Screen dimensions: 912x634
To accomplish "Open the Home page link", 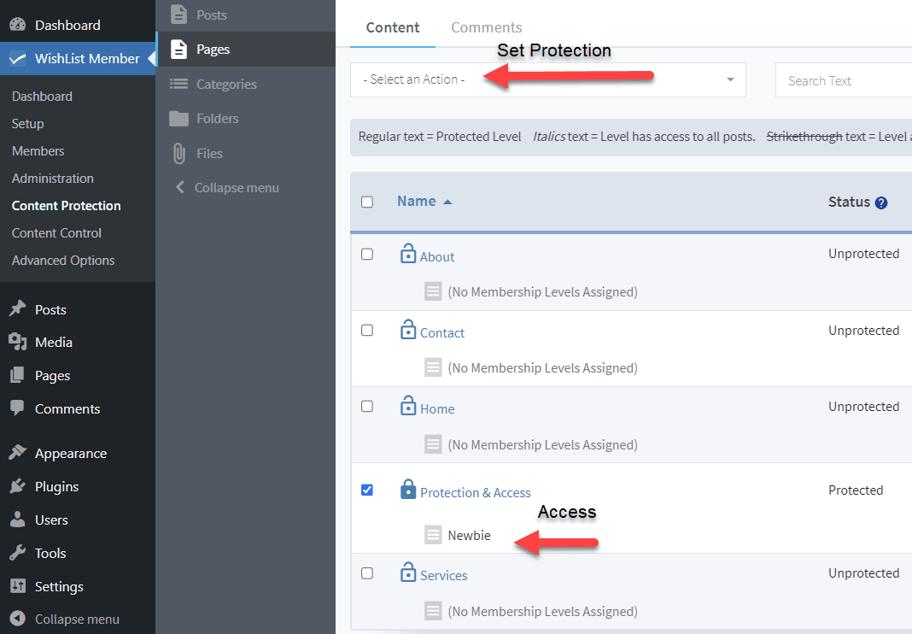I will (x=437, y=408).
